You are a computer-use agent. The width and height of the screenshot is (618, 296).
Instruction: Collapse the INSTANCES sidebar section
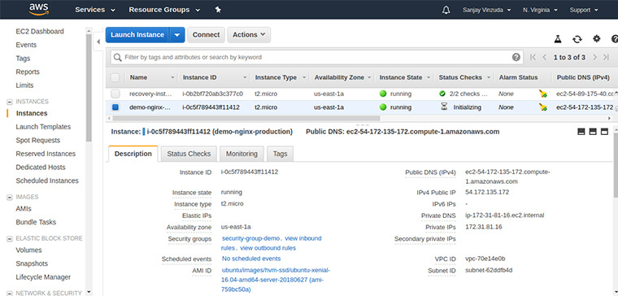pos(10,102)
